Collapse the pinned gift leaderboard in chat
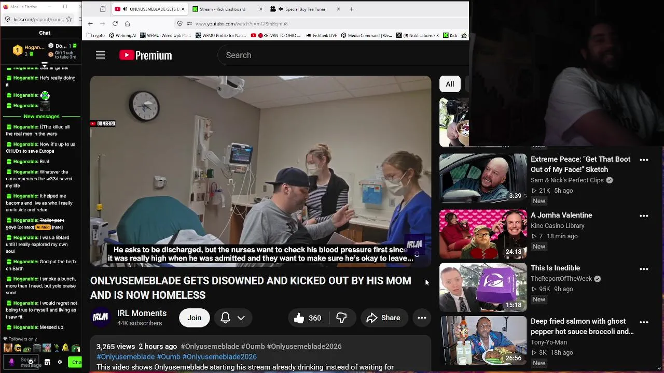 pyautogui.click(x=45, y=65)
